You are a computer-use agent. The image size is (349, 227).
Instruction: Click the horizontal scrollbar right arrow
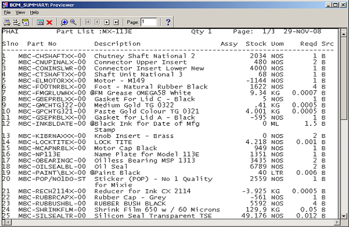click(336, 222)
